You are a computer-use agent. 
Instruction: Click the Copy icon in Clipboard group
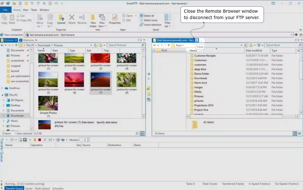coord(4,18)
